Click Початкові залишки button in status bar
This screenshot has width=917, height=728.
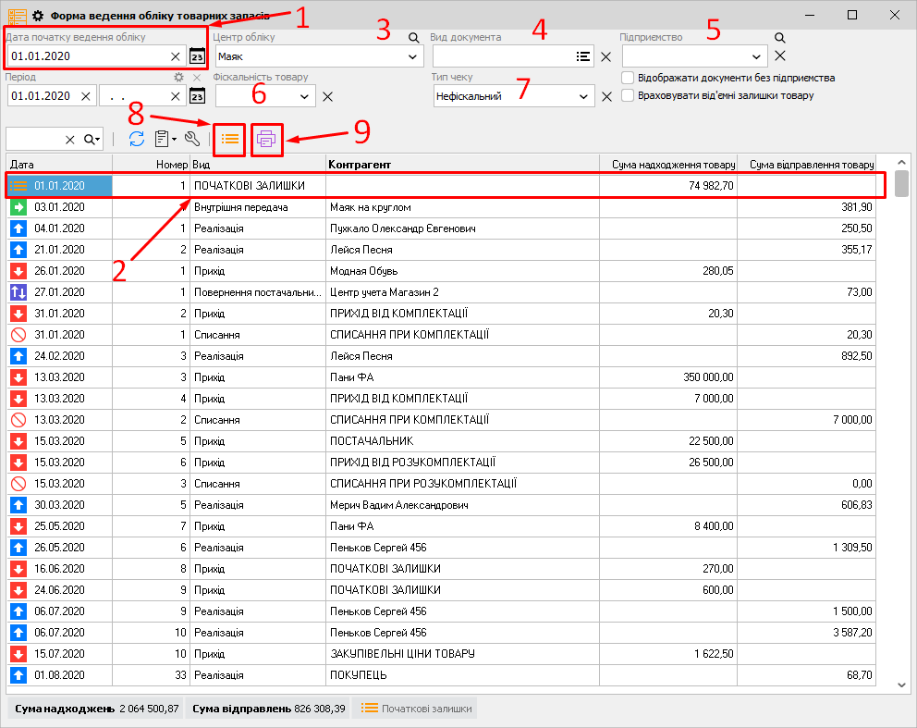tap(415, 709)
